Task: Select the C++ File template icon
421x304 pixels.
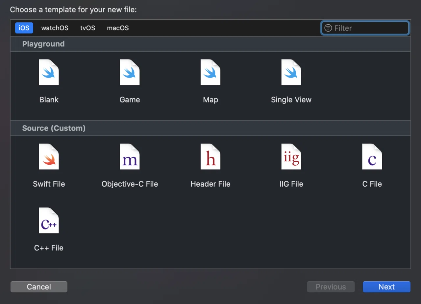Action: point(49,221)
